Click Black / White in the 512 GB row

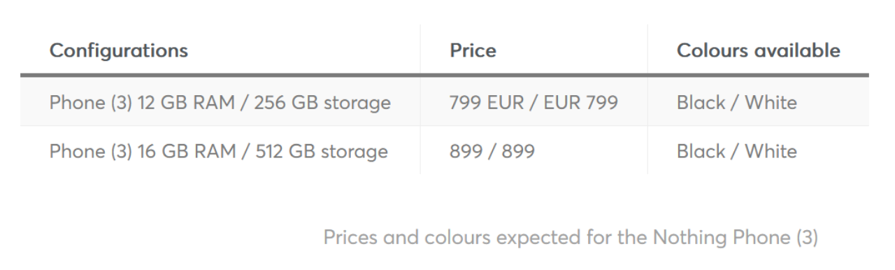[x=736, y=150]
